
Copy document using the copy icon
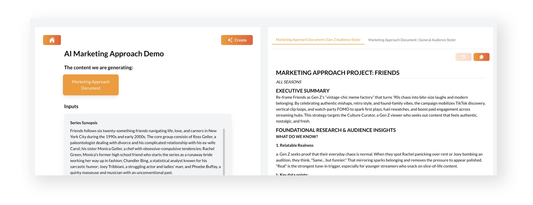coord(481,57)
